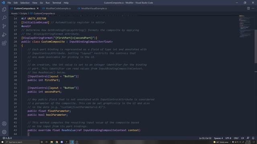Click InputBindingComposite<float> on line 20
This screenshot has height=144, width=257.
pos(91,42)
